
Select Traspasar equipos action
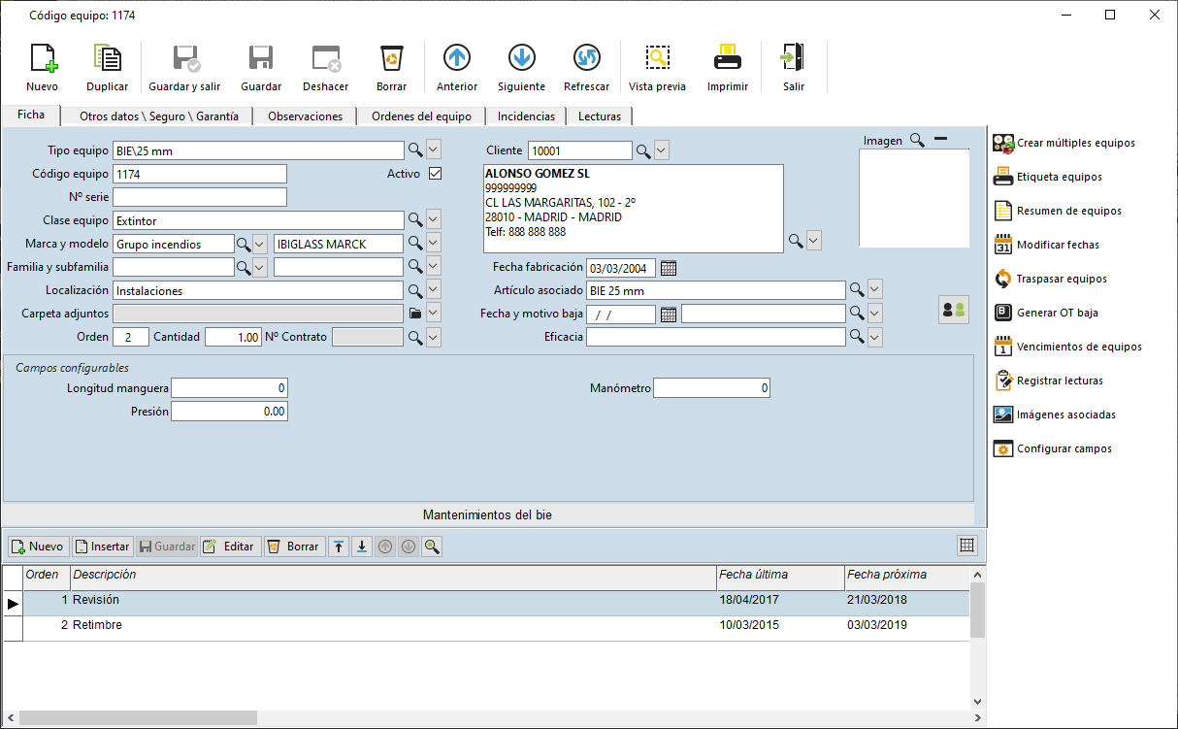tap(1050, 279)
